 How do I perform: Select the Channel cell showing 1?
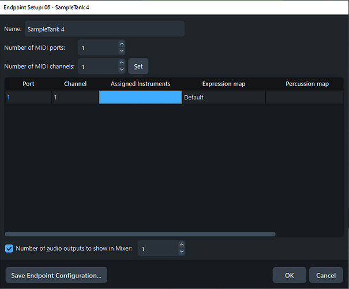click(75, 97)
